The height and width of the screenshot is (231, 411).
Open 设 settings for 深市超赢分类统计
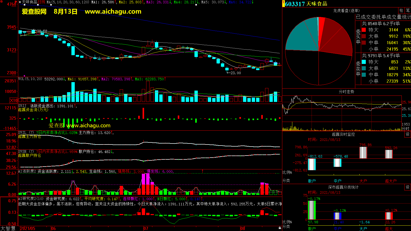[408, 187]
